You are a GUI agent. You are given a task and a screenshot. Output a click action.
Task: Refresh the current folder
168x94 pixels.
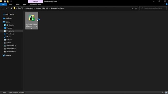pos(136,8)
